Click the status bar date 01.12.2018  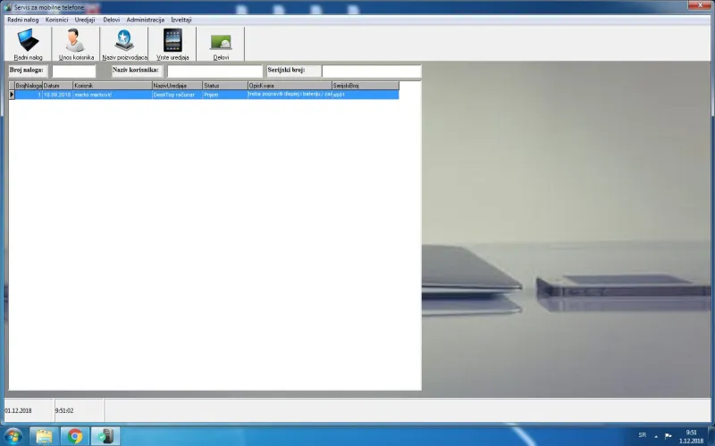pos(18,410)
